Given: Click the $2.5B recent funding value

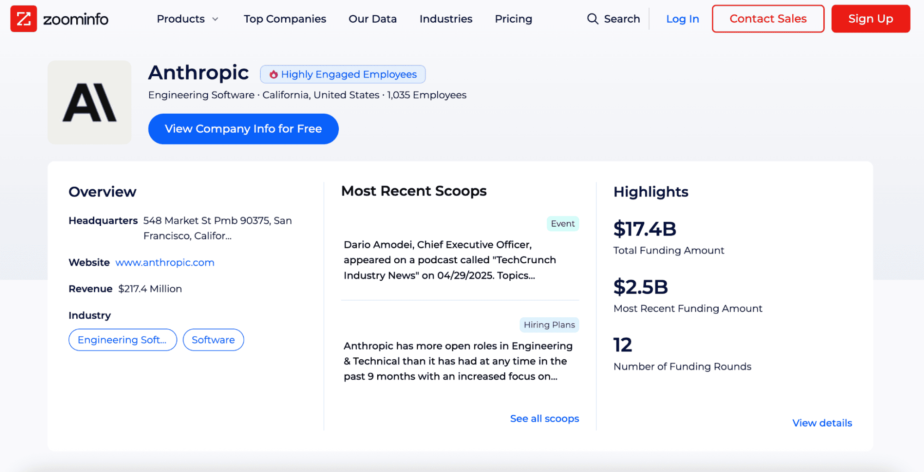Looking at the screenshot, I should [x=641, y=287].
